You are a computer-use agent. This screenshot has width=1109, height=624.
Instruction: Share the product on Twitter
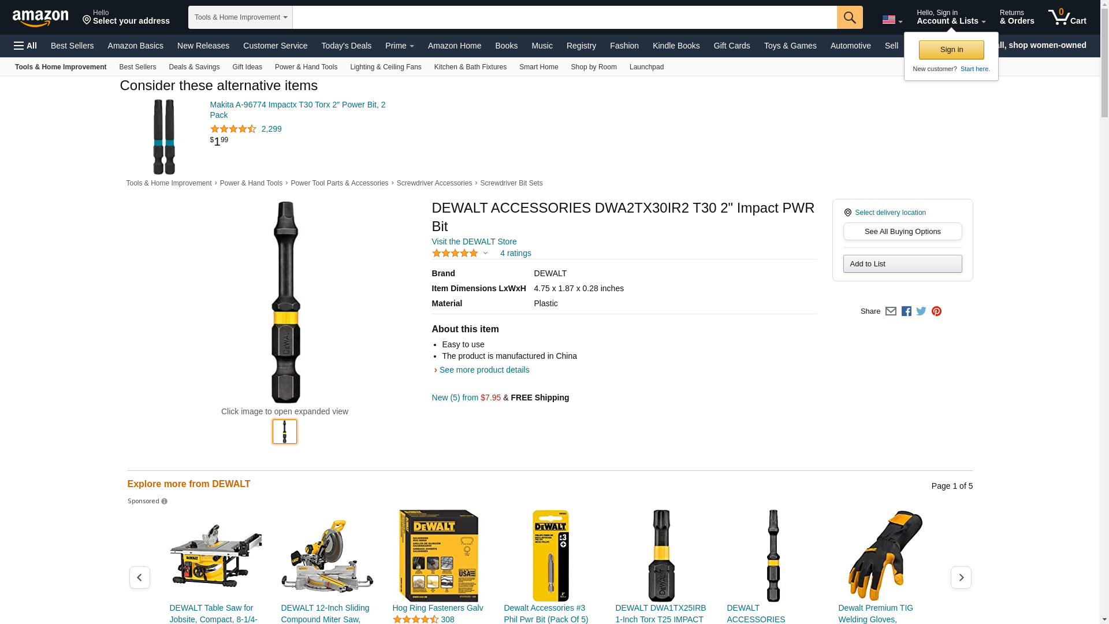click(921, 311)
